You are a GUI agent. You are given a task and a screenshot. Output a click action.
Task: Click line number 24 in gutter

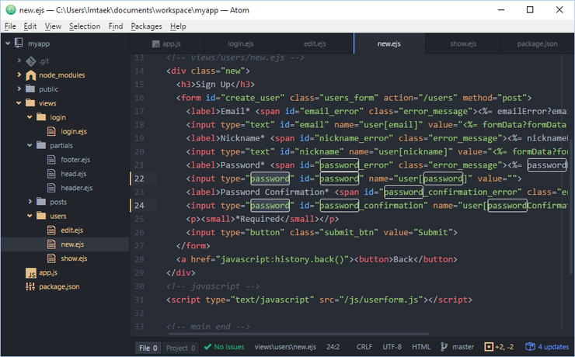point(139,206)
